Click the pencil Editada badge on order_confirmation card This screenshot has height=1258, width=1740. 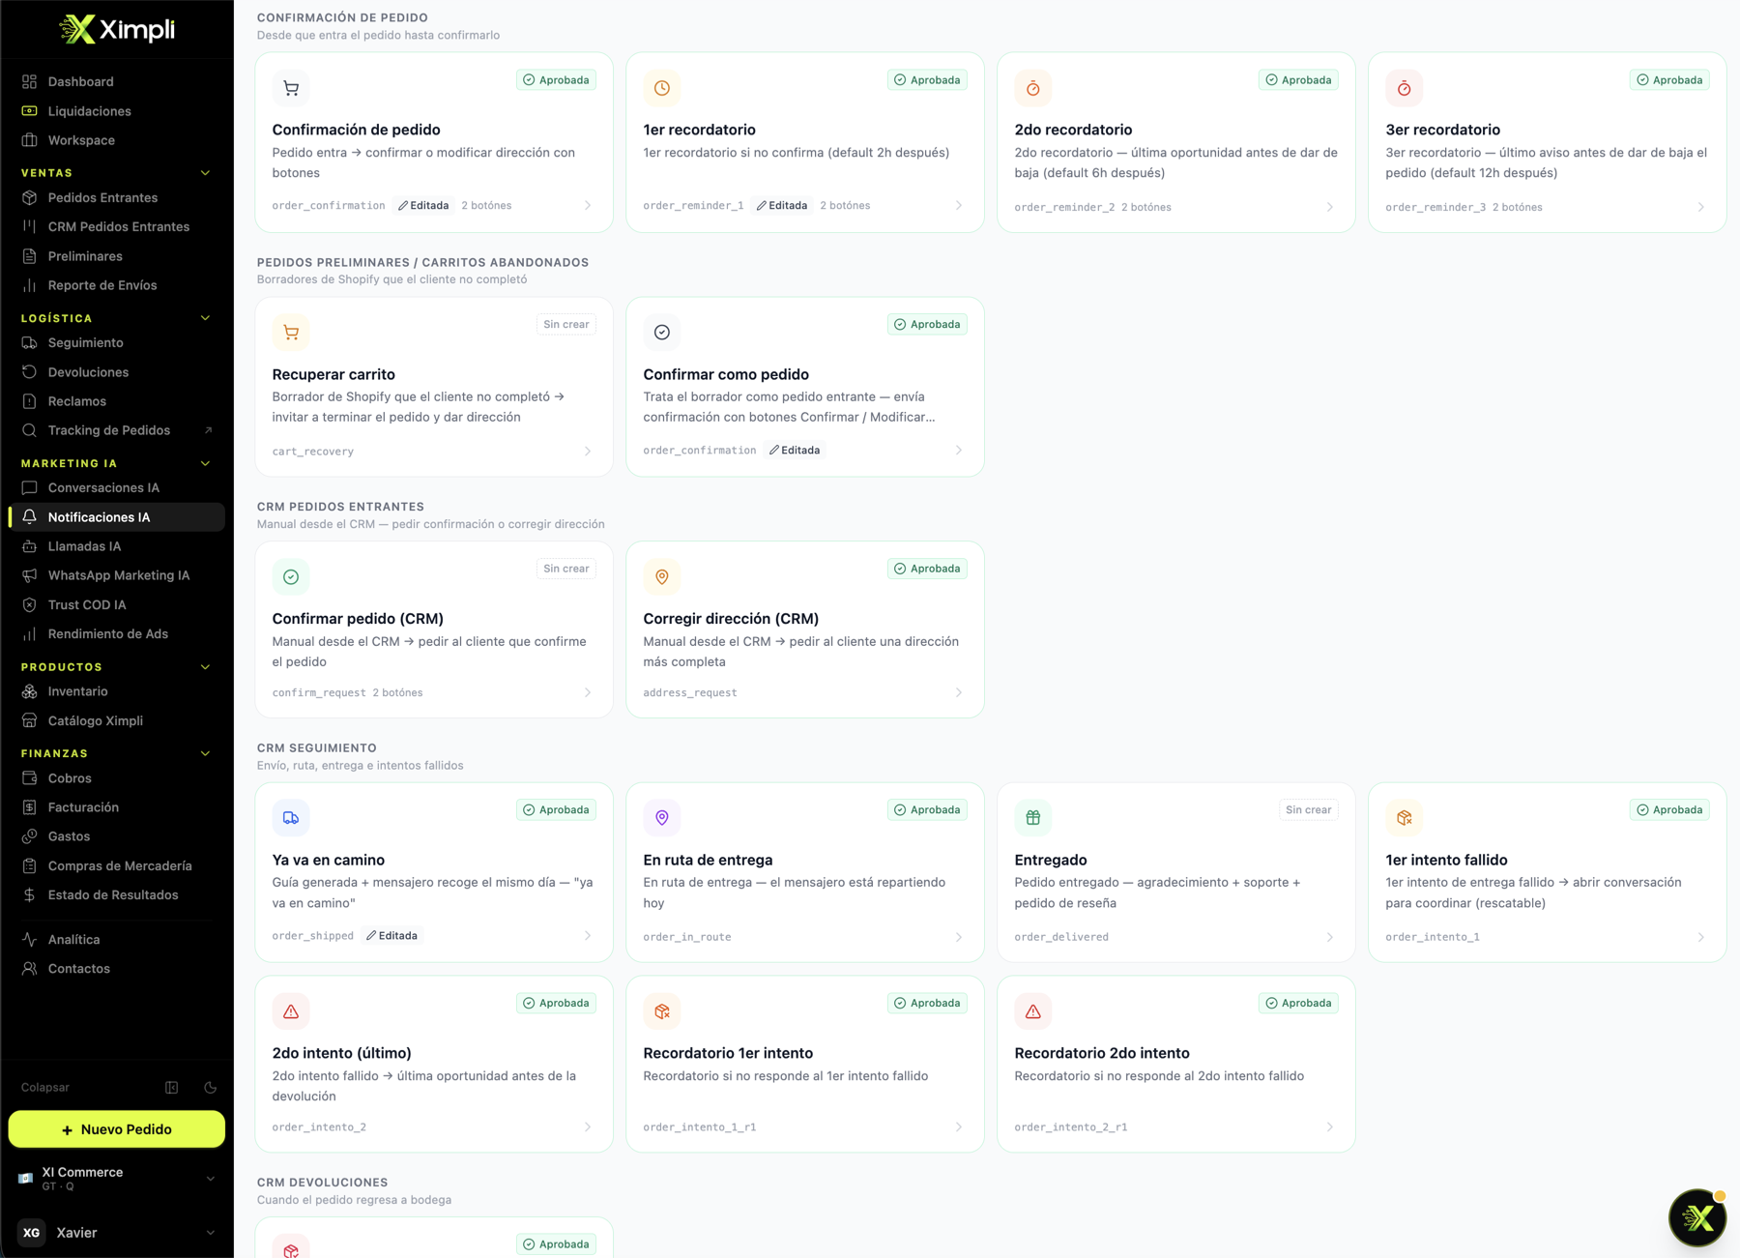pyautogui.click(x=423, y=206)
